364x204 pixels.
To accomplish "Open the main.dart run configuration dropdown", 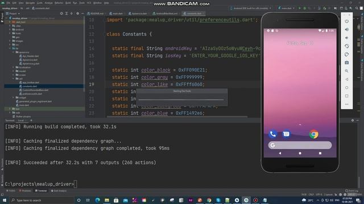I will point(286,8).
